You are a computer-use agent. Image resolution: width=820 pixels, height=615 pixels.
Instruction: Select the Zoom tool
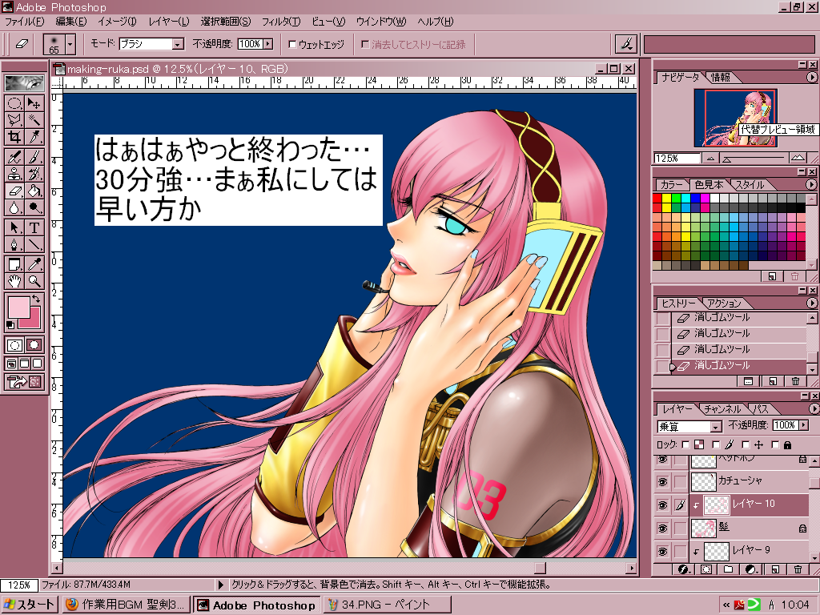(x=34, y=281)
